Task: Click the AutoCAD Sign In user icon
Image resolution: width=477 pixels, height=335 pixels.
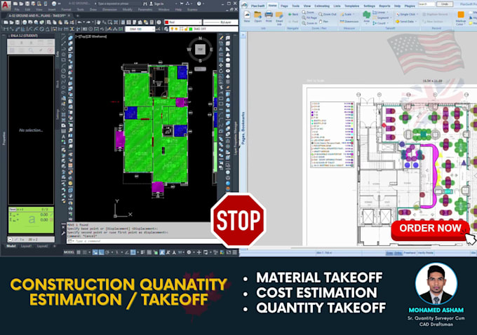Action: [152, 4]
